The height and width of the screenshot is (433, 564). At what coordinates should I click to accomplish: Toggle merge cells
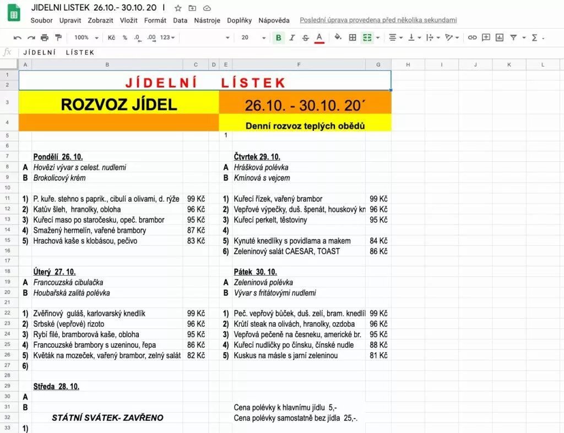(367, 37)
